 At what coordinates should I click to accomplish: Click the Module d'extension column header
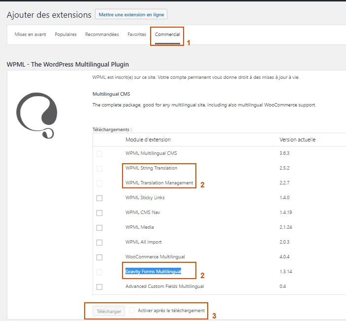coord(148,140)
